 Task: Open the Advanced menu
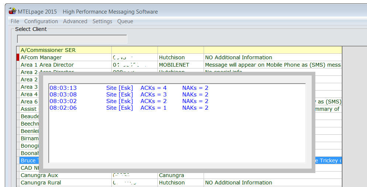click(75, 21)
